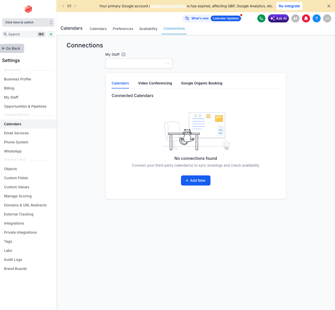Dismiss the Google account expired banner
The image size is (335, 310).
(329, 6)
